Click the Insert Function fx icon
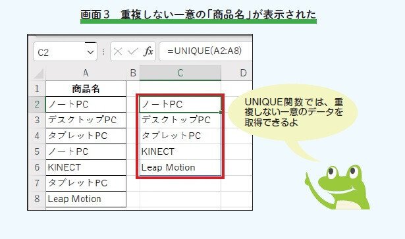This screenshot has height=239, width=405. click(149, 51)
